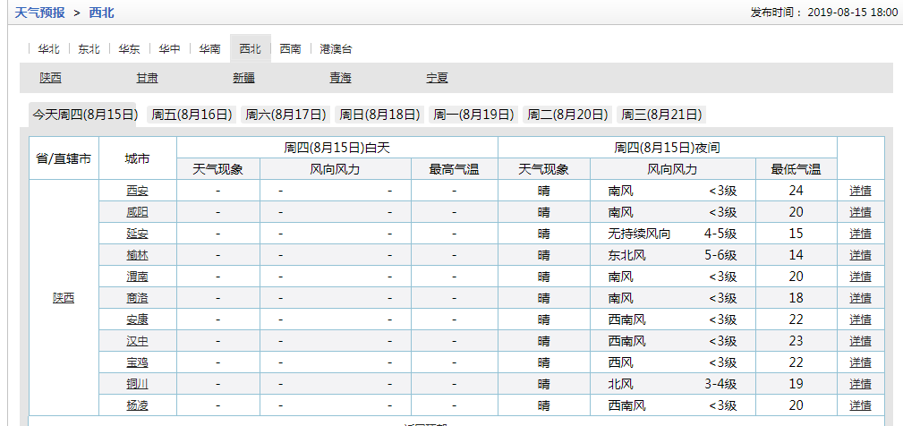Open 详情 for the 安康 row
The image size is (903, 426).
[860, 319]
